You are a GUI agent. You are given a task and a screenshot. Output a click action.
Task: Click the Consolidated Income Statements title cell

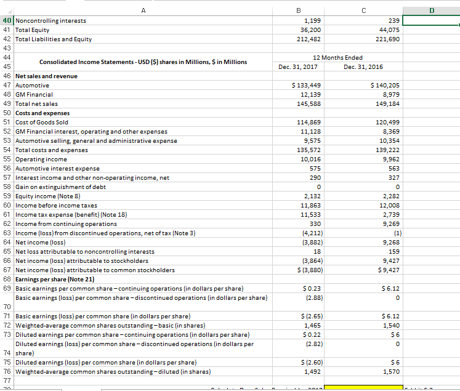pos(143,62)
